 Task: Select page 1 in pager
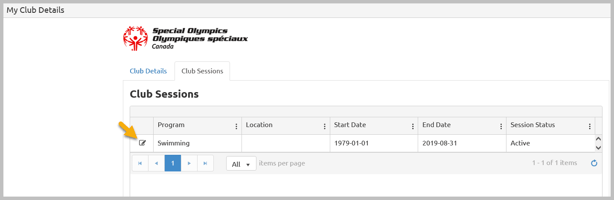[x=173, y=163]
